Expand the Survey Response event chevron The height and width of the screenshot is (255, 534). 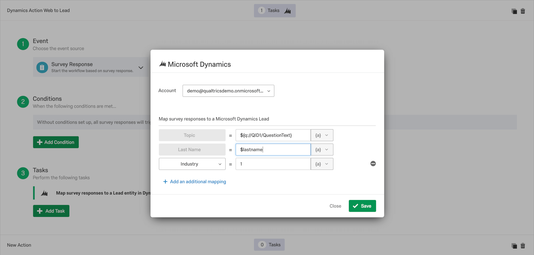pos(141,68)
